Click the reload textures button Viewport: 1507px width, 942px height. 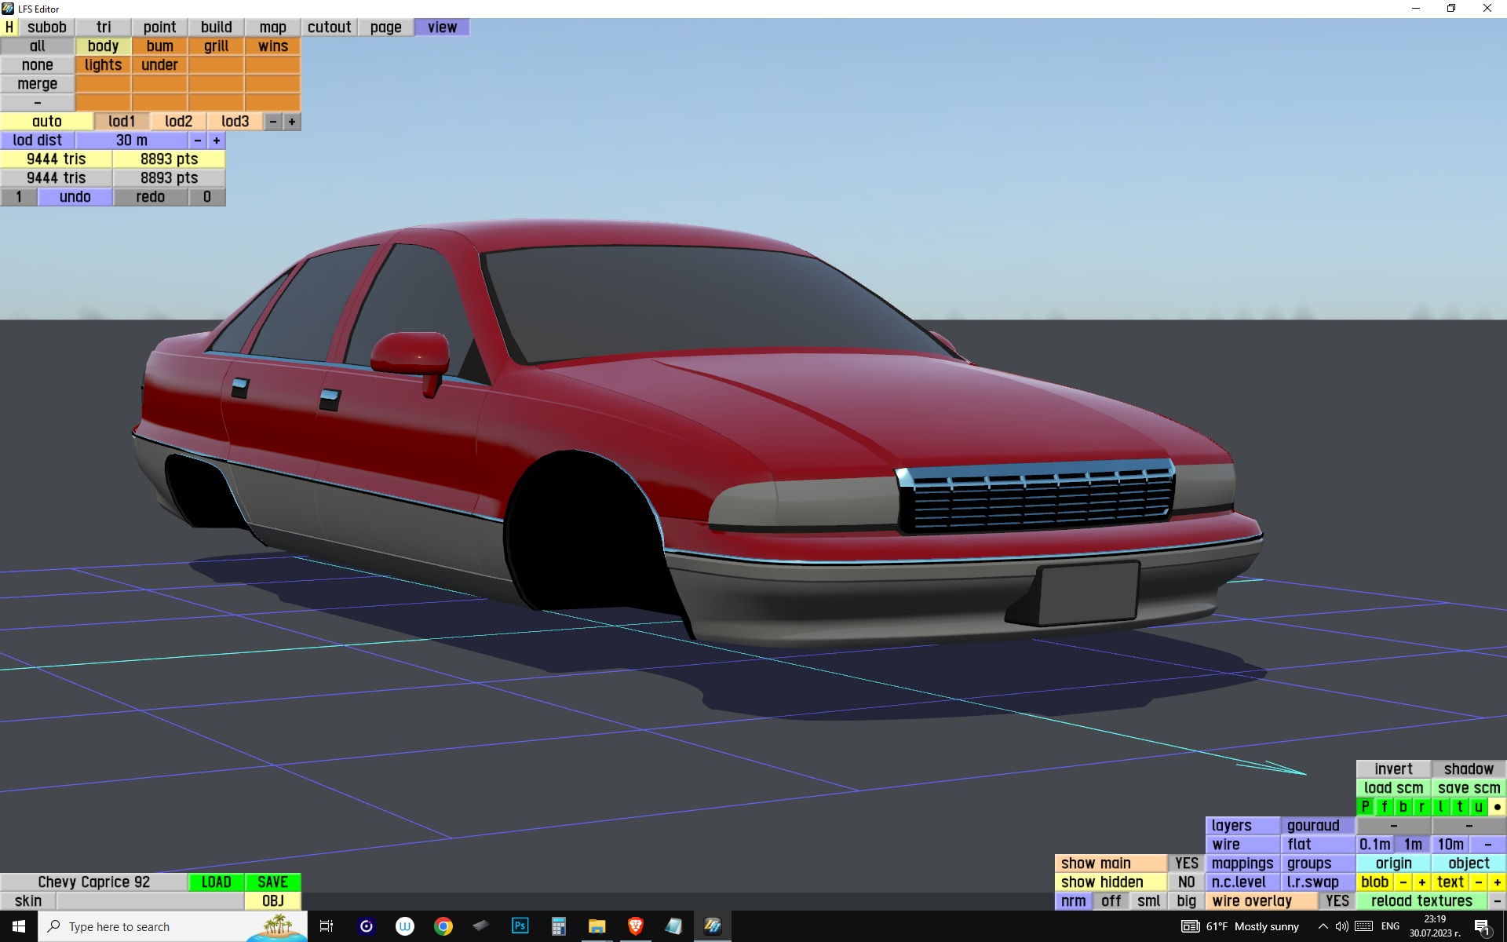1421,901
